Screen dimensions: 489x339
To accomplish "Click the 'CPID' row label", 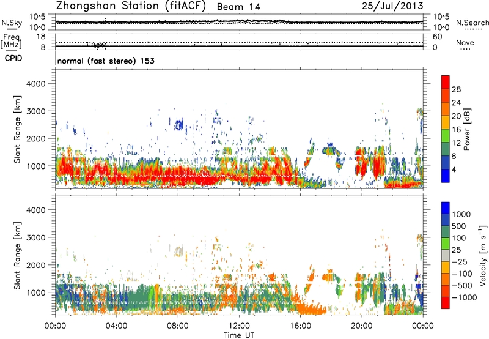I will coord(13,58).
